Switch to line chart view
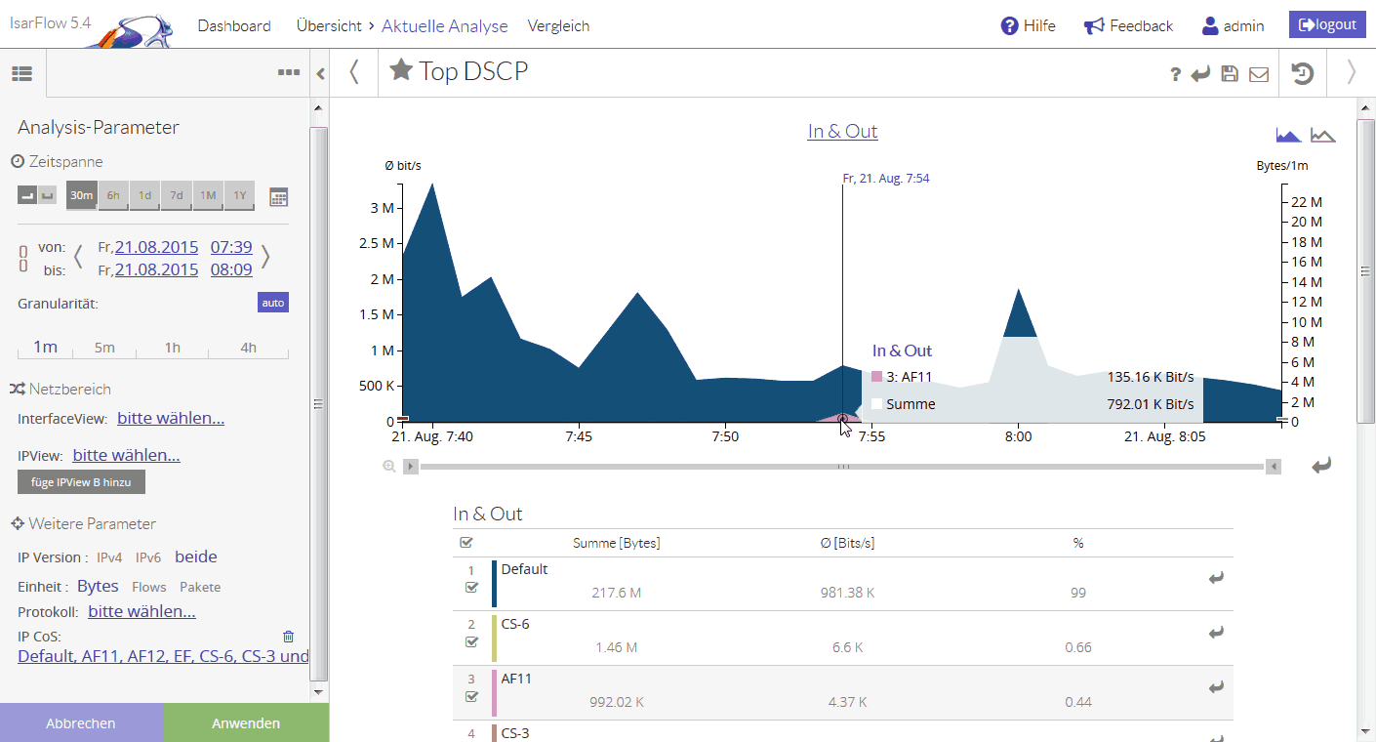The height and width of the screenshot is (742, 1376). (x=1323, y=135)
